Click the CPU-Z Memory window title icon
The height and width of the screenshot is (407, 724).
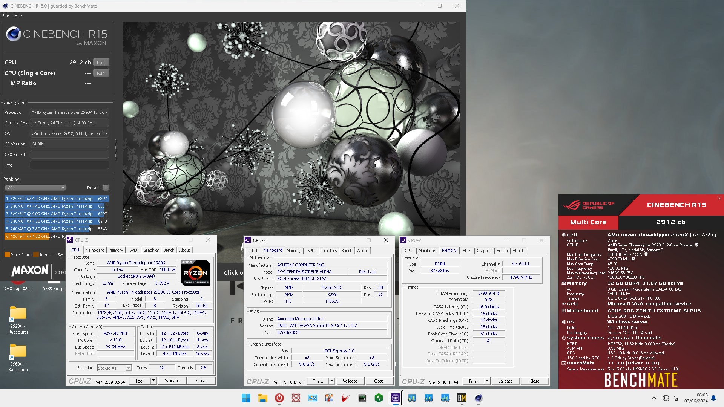click(403, 240)
